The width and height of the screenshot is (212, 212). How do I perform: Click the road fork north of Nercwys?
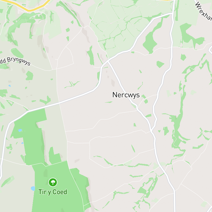coord(108,62)
